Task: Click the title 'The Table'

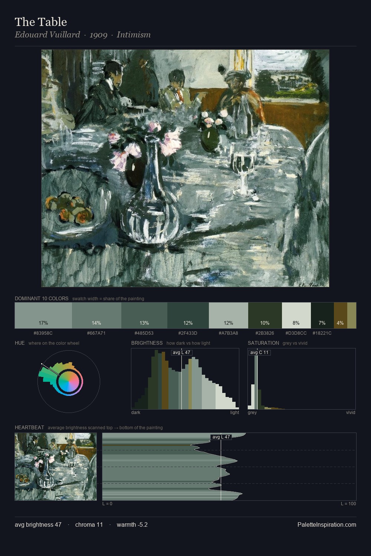Action: coord(41,22)
